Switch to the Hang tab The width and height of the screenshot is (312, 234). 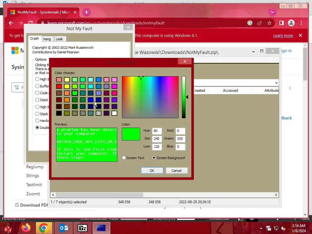coord(47,39)
